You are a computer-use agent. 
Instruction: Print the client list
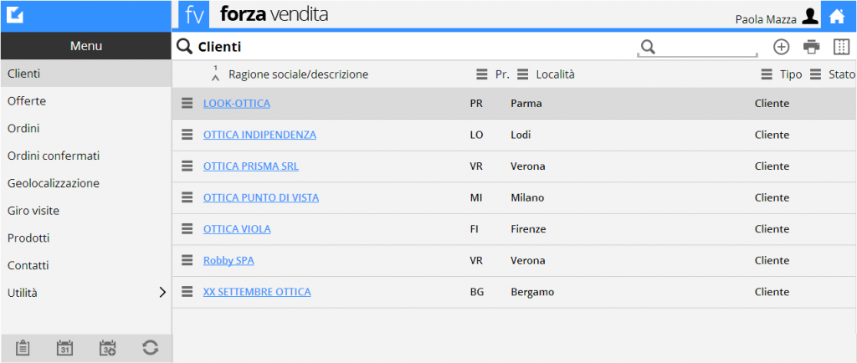click(811, 47)
